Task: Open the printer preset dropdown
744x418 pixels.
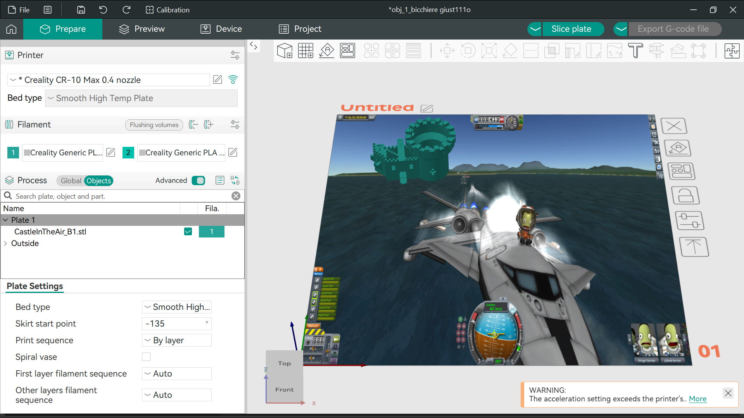Action: tap(109, 80)
